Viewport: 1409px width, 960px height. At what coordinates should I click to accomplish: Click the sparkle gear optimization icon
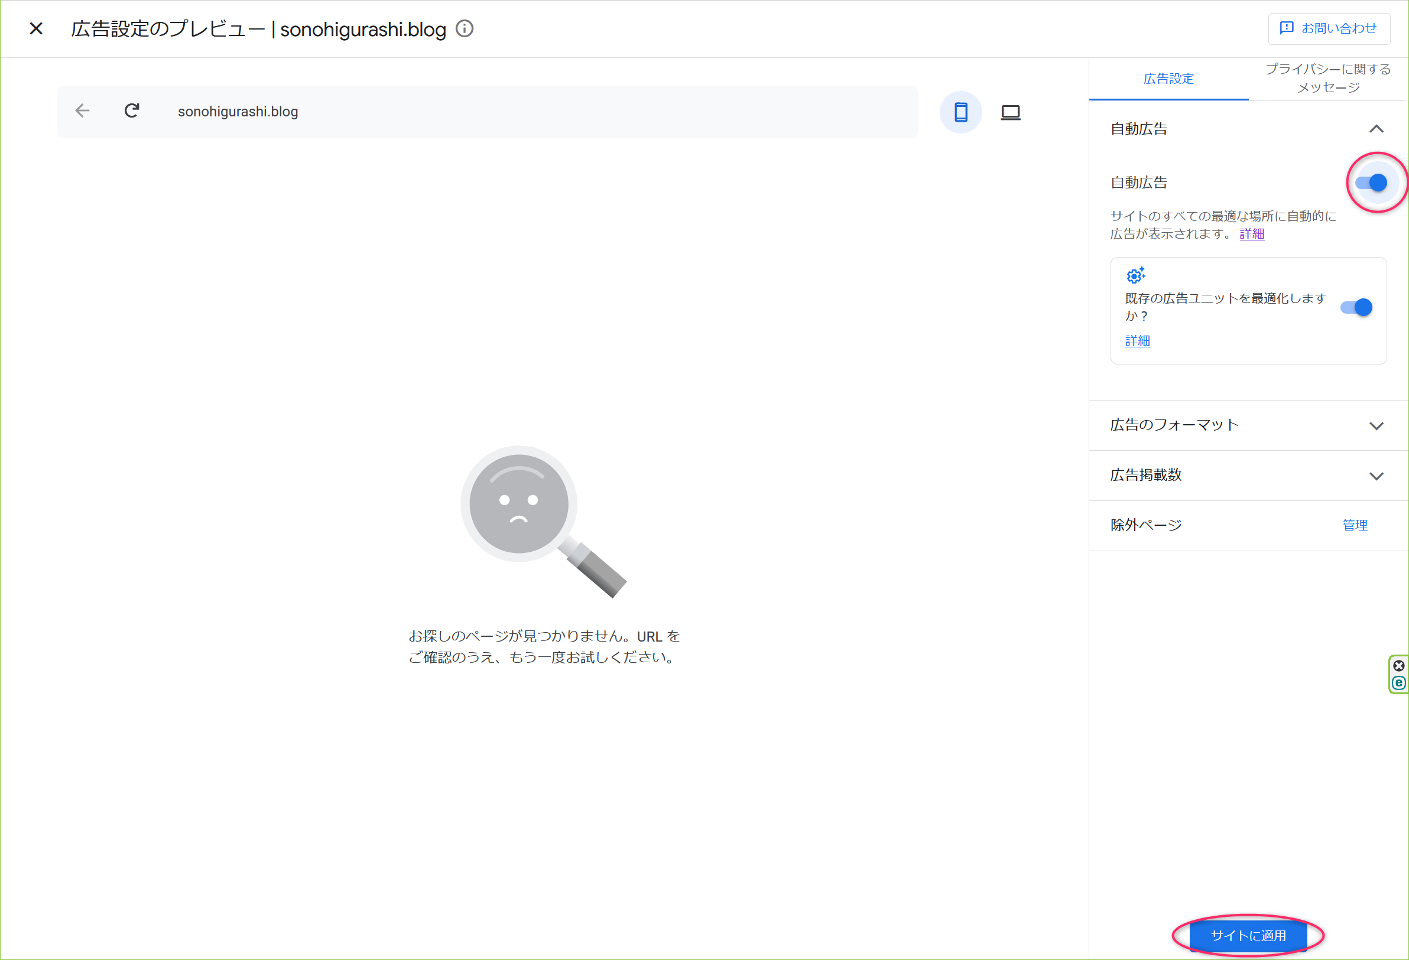click(1135, 275)
